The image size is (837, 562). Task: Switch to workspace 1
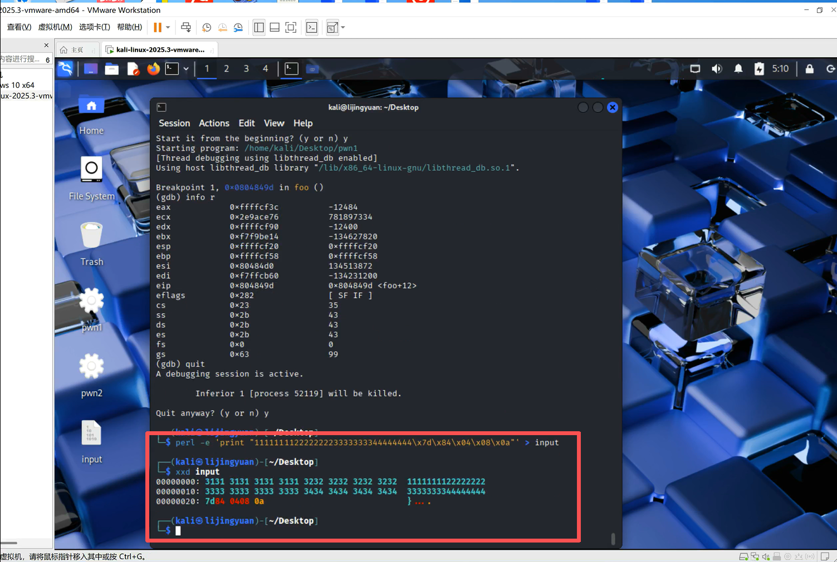(x=207, y=68)
